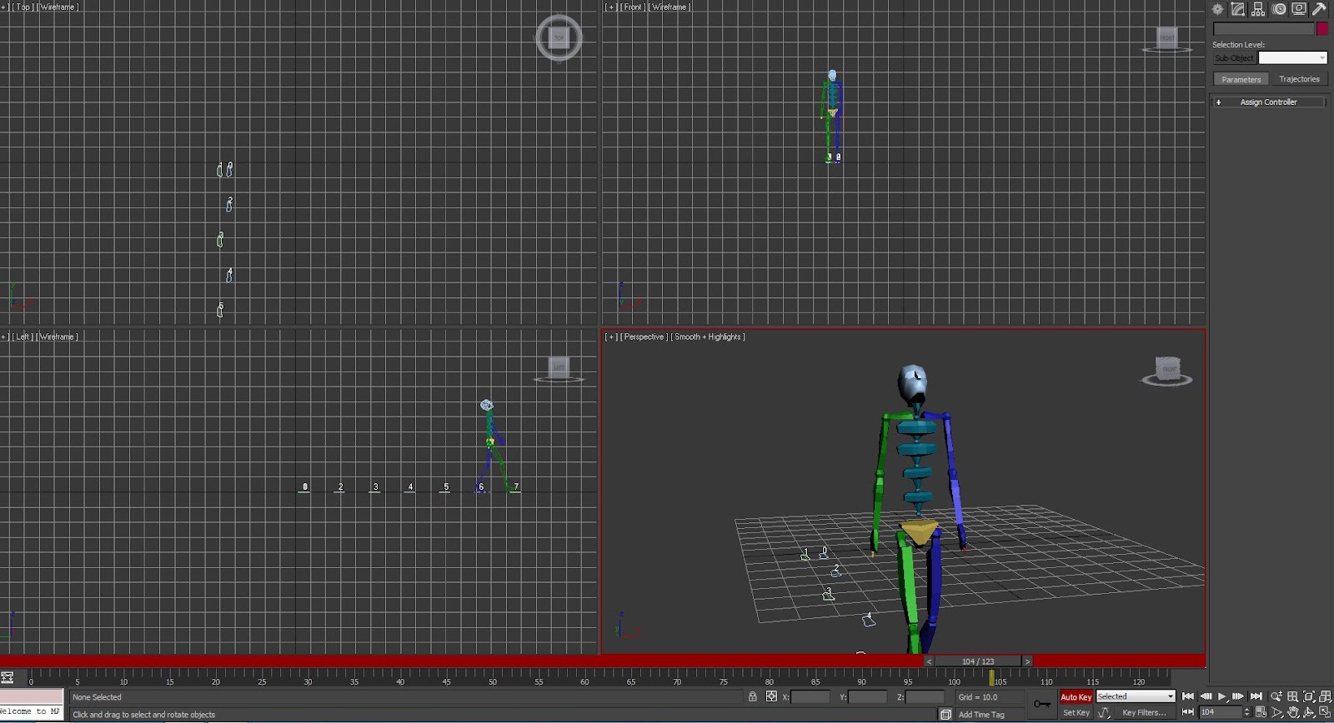Switch to the Trajectories tab
This screenshot has width=1334, height=723.
click(1299, 79)
